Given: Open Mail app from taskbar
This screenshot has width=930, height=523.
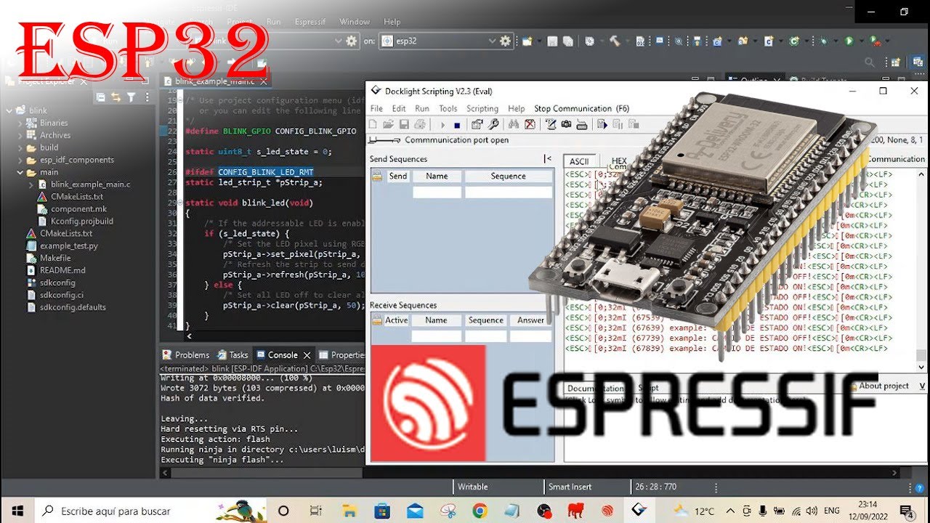Looking at the screenshot, I should 415,511.
